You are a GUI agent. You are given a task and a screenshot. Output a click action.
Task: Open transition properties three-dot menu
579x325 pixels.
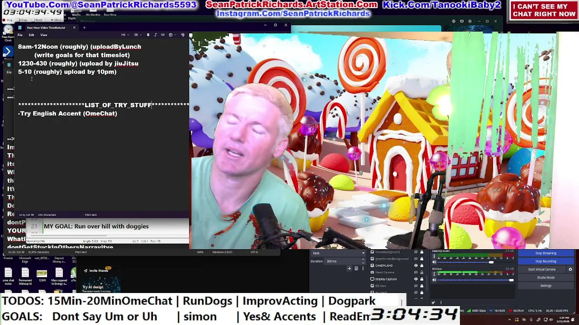[x=363, y=269]
